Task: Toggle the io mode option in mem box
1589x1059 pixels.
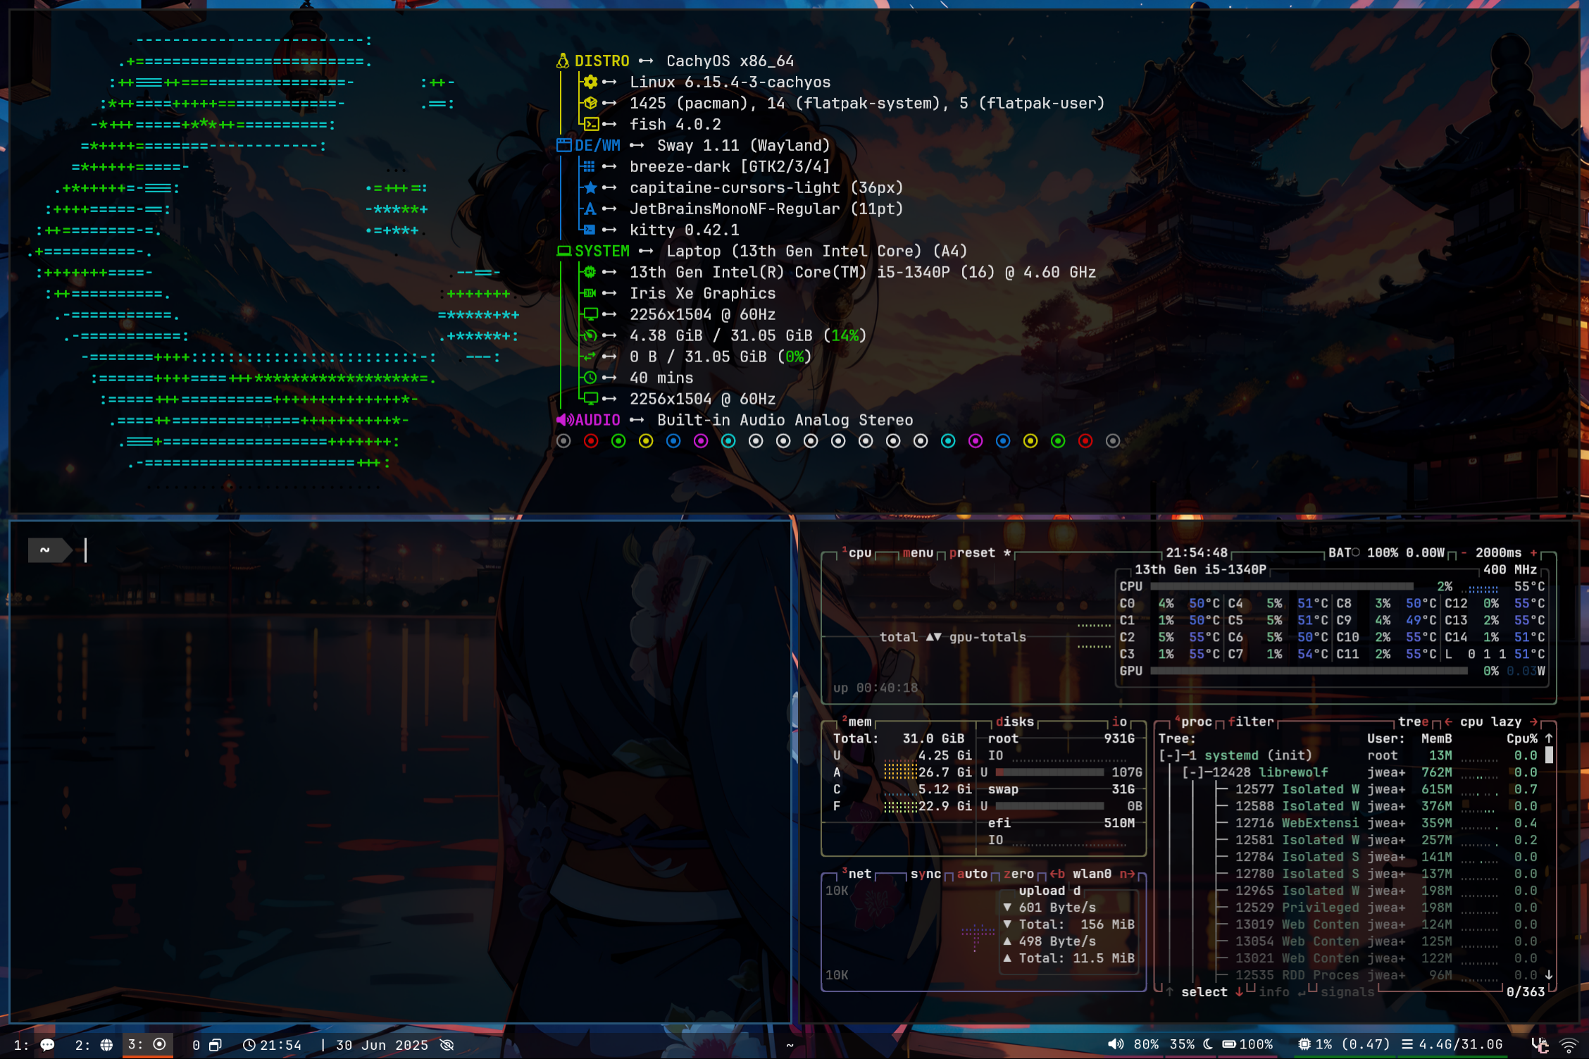Action: tap(1119, 722)
